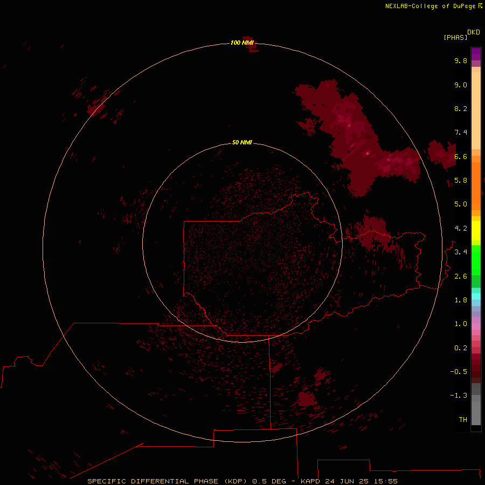Click the 4.2 value on the color scale
Screen dimensions: 485x485
click(x=461, y=228)
